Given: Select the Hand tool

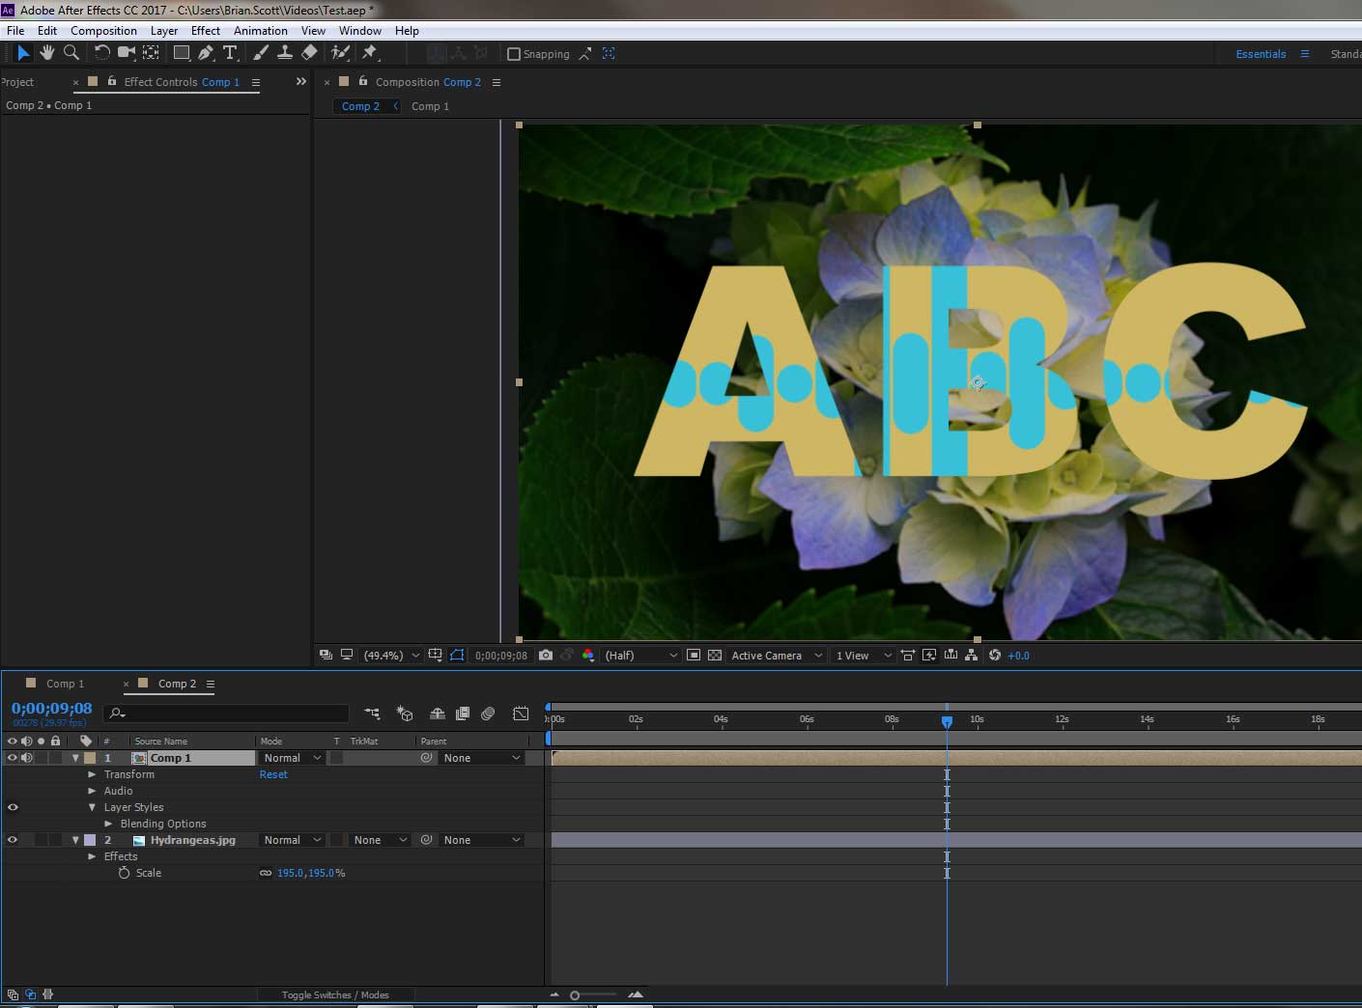Looking at the screenshot, I should 46,53.
